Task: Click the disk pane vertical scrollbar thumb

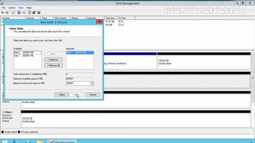Action: [x=253, y=78]
